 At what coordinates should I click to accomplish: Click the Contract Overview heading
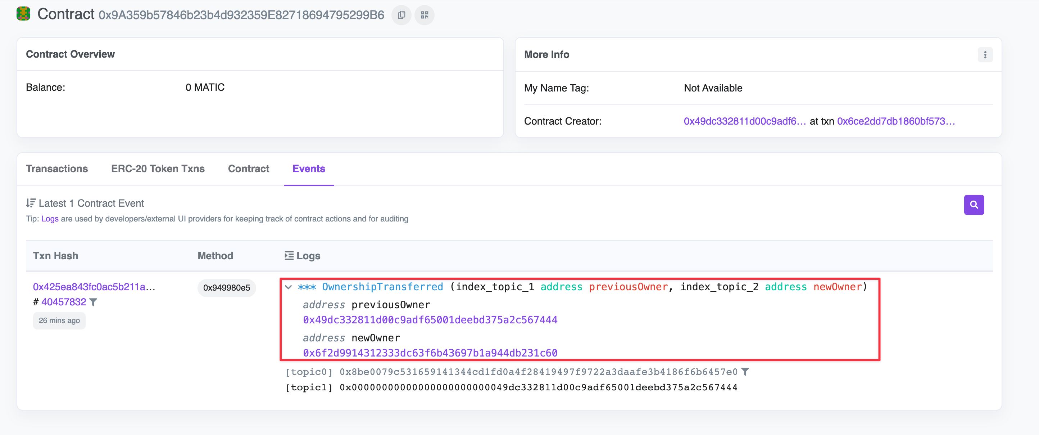(70, 54)
